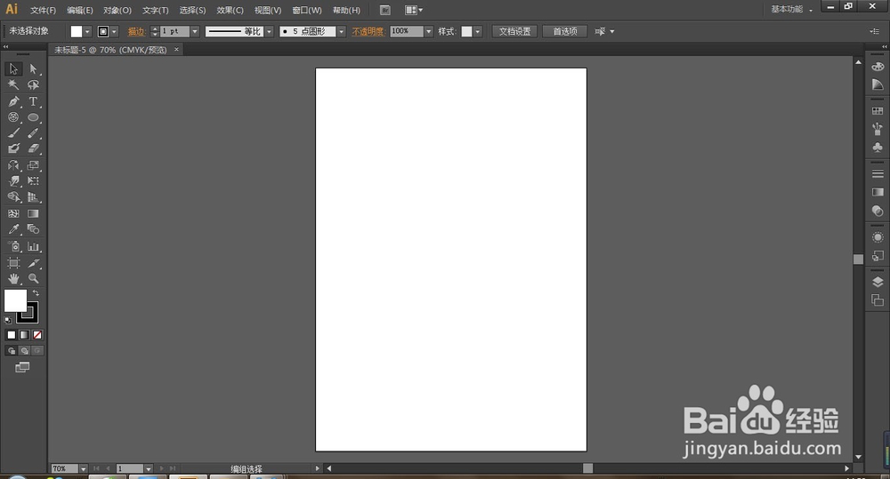
Task: Reset to default fill and stroke
Action: (x=8, y=320)
